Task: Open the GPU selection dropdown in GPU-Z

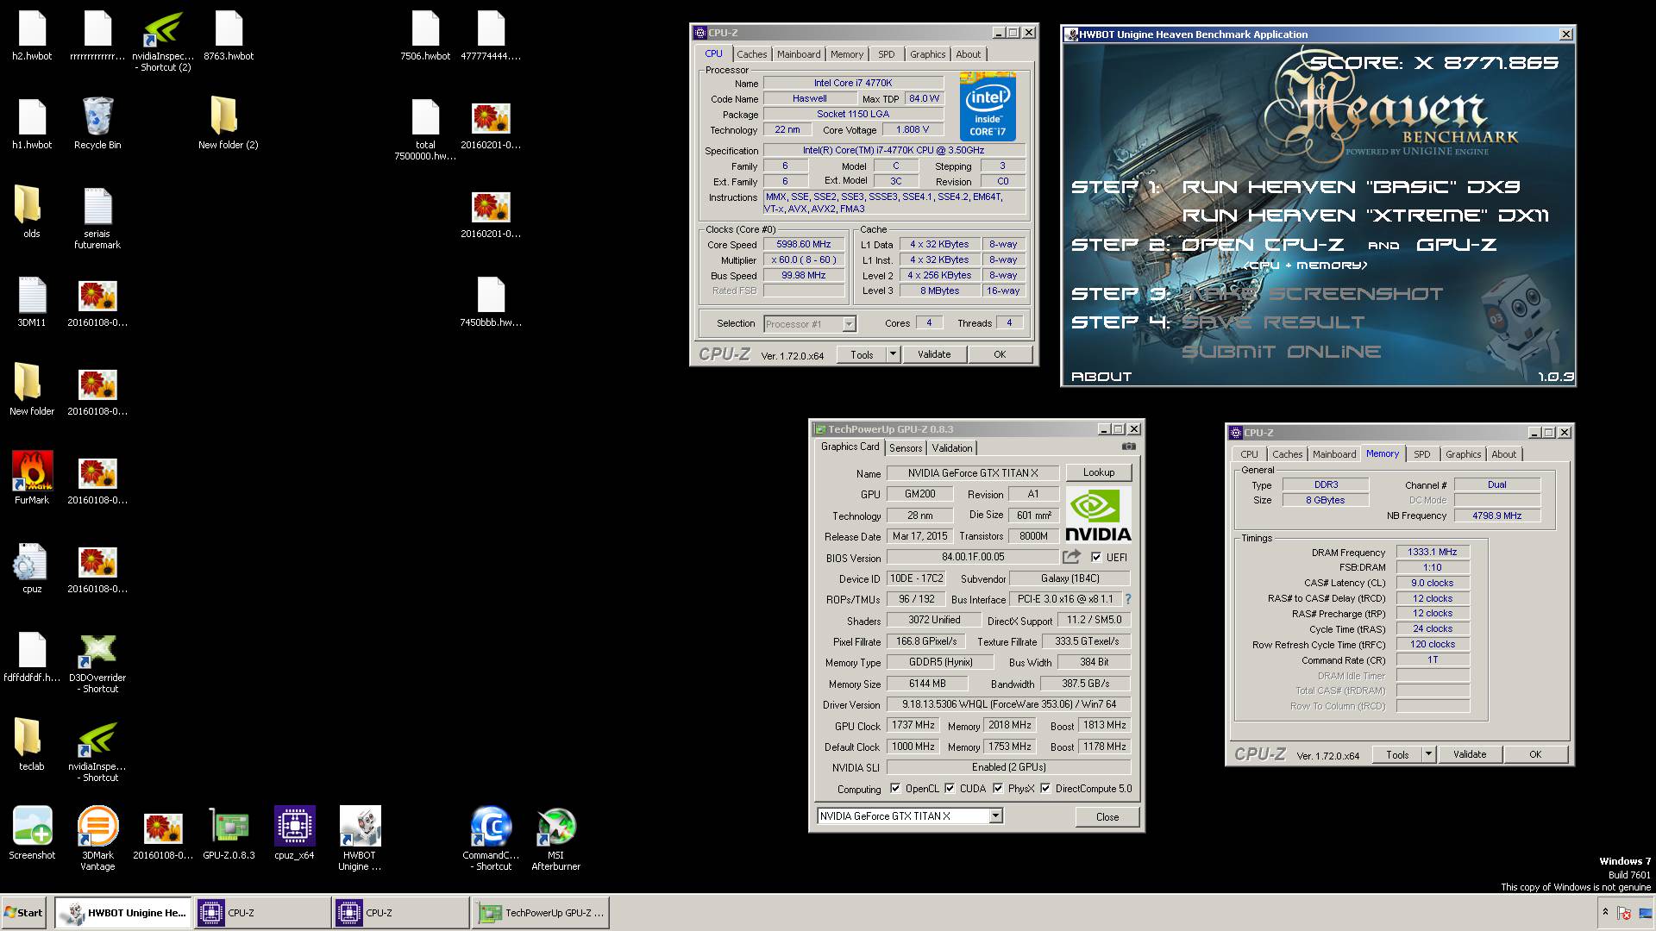Action: tap(995, 815)
